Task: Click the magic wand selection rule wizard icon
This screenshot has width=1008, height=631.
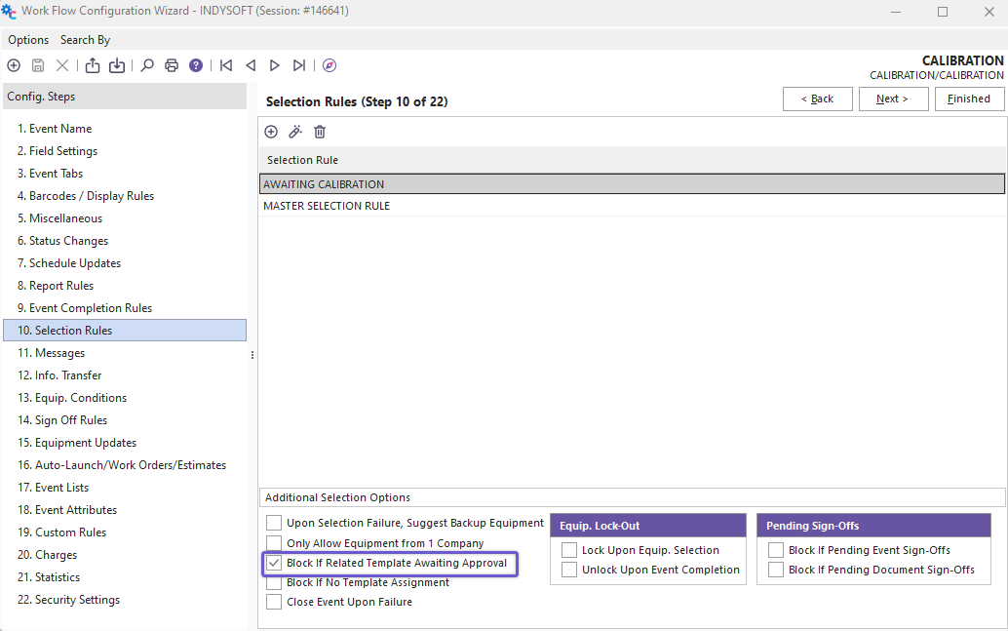Action: click(295, 132)
